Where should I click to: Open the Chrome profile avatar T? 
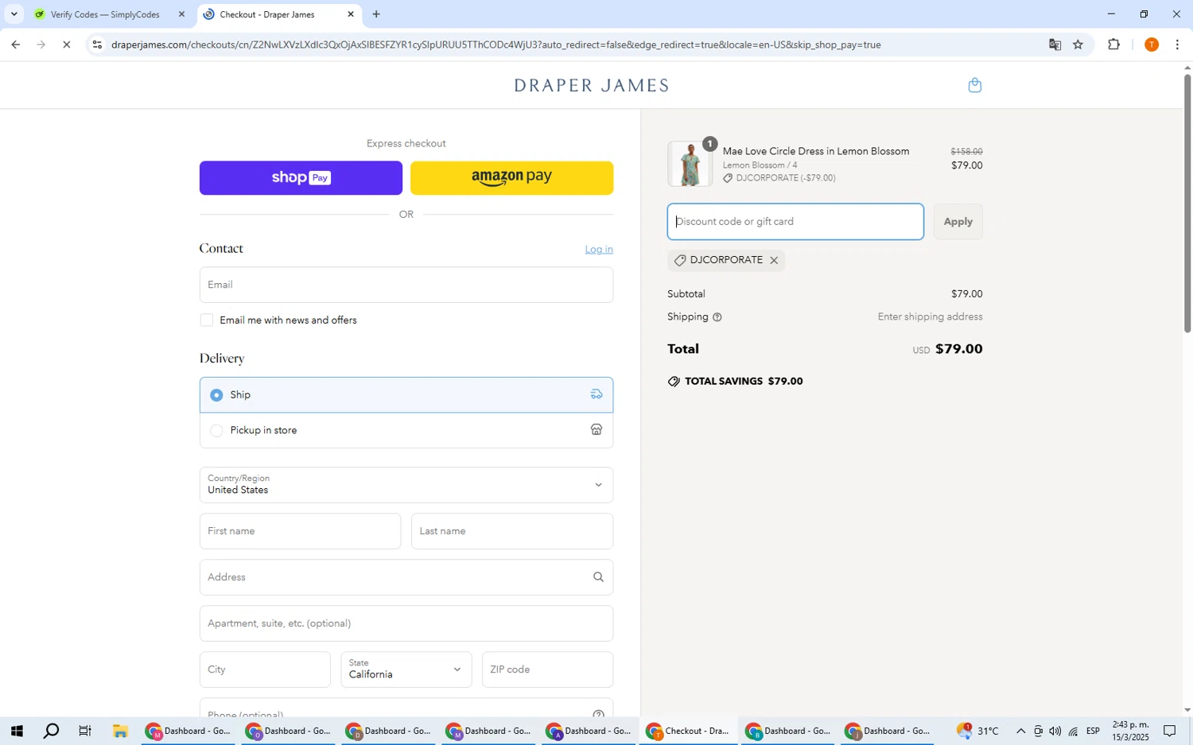click(1151, 45)
